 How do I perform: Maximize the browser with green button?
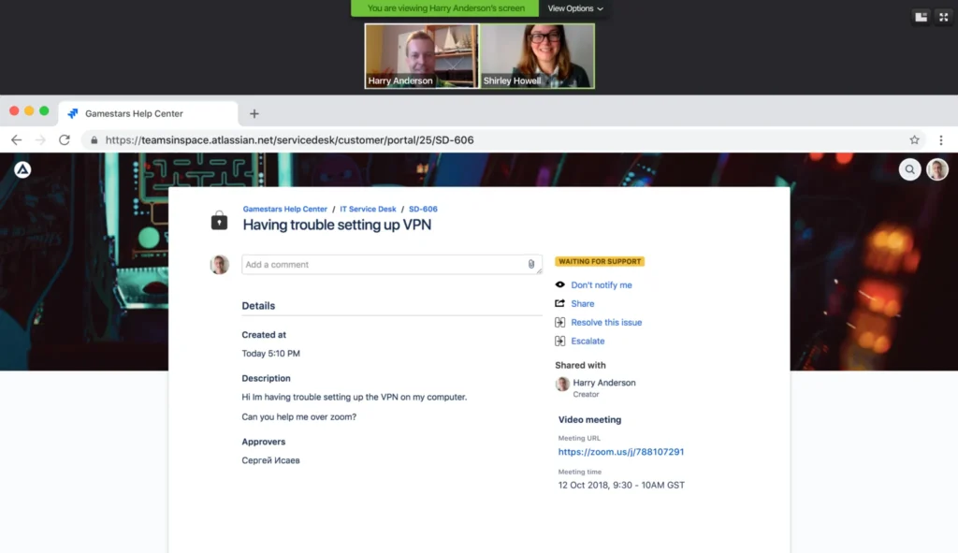tap(44, 111)
